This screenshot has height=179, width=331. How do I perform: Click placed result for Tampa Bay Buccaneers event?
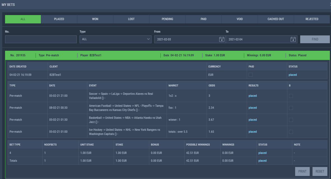253,108
